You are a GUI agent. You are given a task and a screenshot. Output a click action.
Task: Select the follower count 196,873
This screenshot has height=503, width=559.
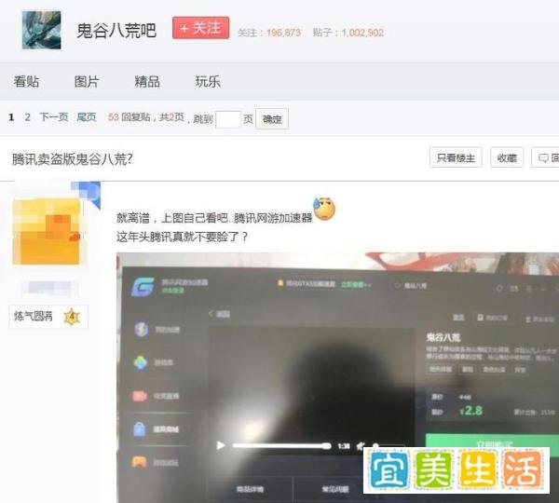tap(284, 33)
